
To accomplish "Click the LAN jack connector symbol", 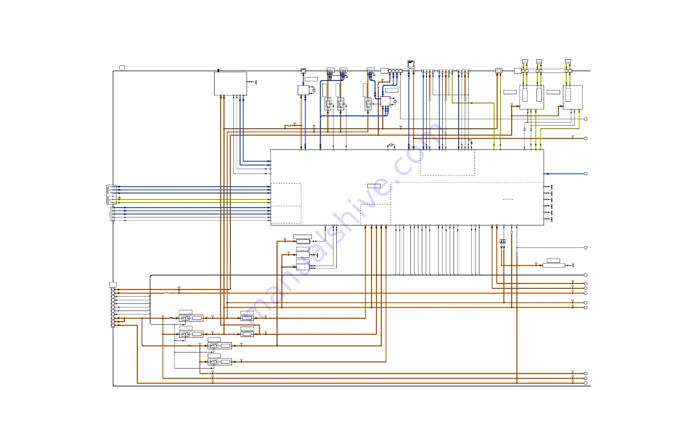I will [x=303, y=71].
